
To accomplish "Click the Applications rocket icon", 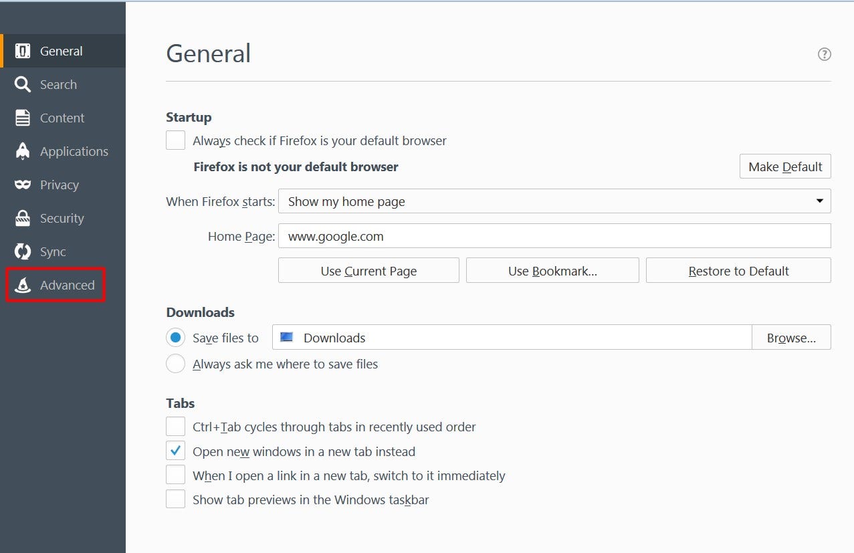I will coord(23,151).
